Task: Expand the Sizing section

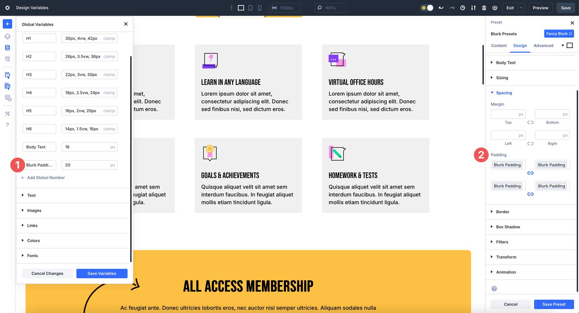Action: click(x=530, y=78)
